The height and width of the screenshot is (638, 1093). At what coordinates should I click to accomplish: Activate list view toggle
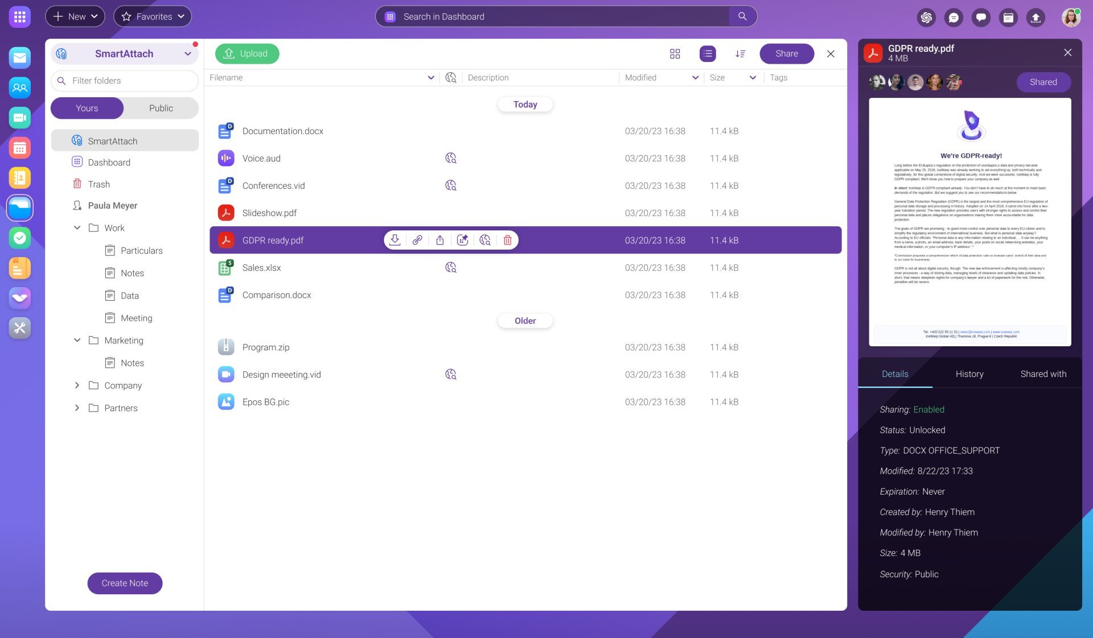[707, 53]
